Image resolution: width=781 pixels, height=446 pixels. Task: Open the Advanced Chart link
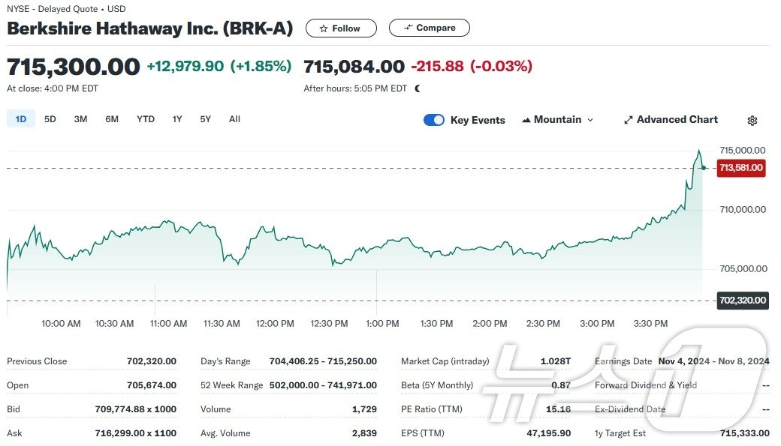[677, 120]
